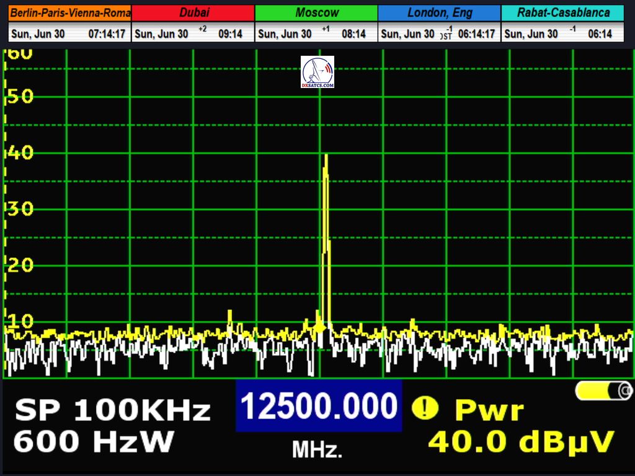Click the 40.0 dBµV power reading

[521, 441]
